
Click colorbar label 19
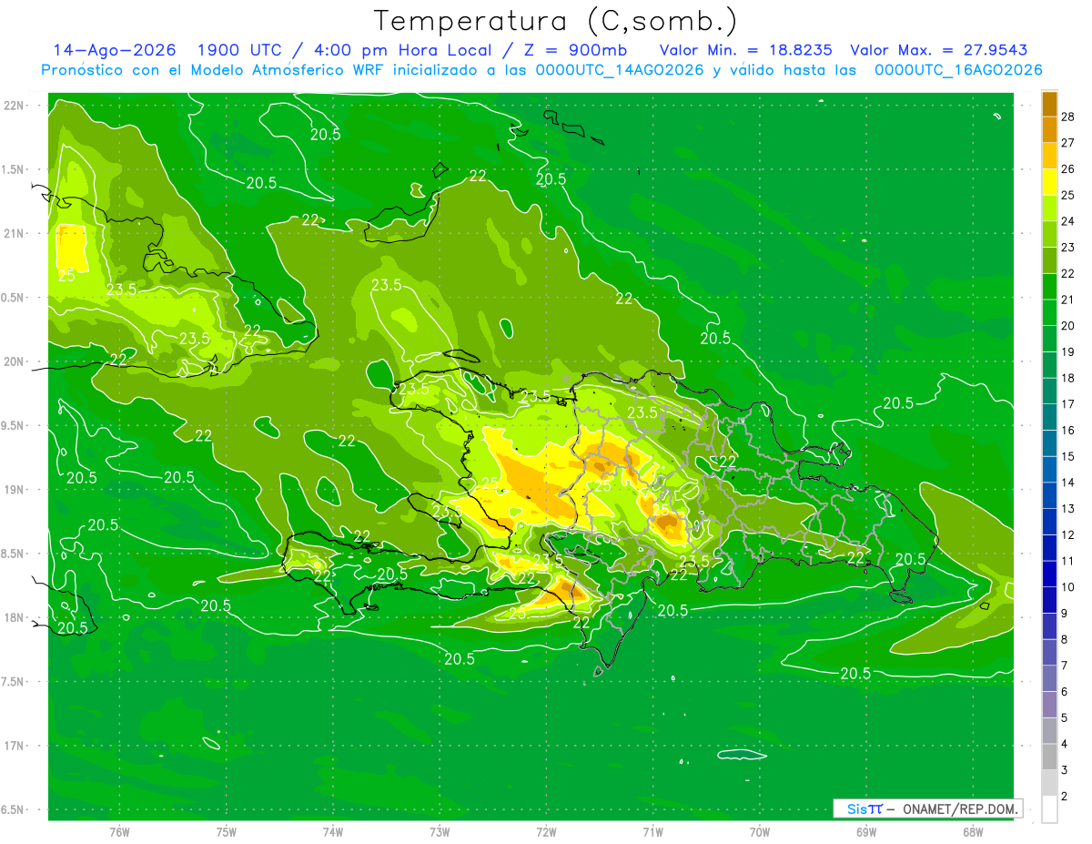[x=1068, y=351]
